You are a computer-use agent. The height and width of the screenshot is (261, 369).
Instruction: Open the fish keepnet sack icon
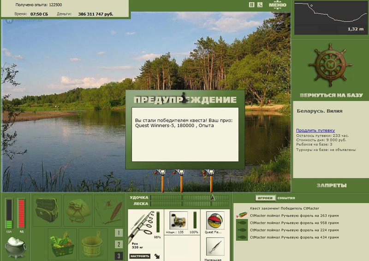pyautogui.click(x=78, y=210)
